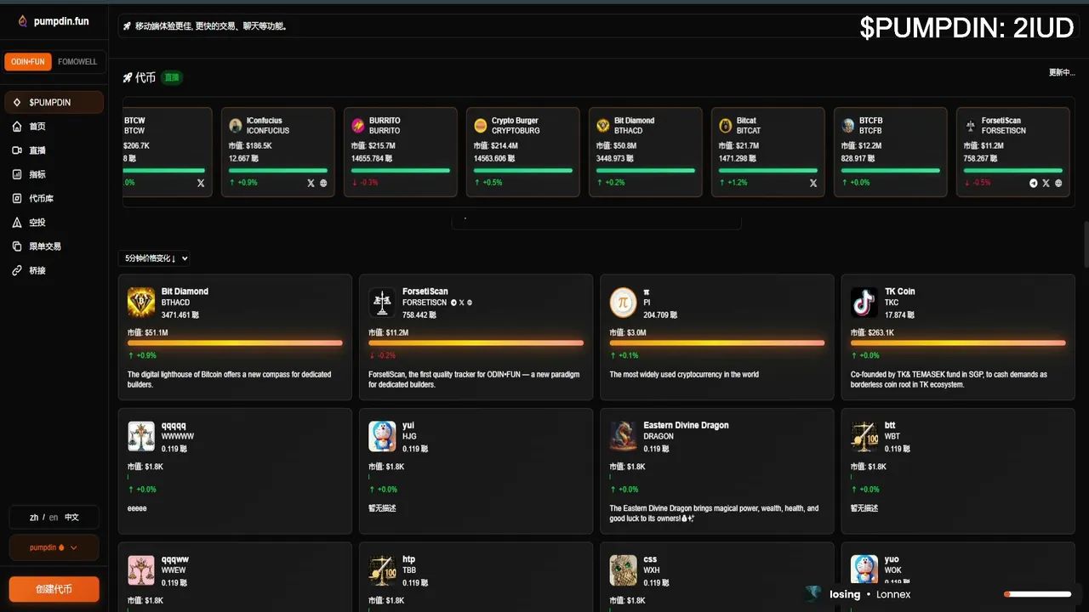Screen dimensions: 1089x612
Task: Click the qqqww token thumbnail
Action: click(x=141, y=570)
